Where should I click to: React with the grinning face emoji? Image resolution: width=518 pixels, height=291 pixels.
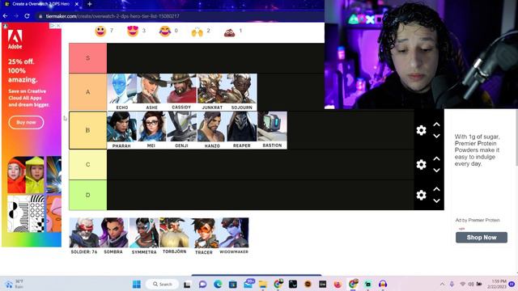tap(100, 32)
